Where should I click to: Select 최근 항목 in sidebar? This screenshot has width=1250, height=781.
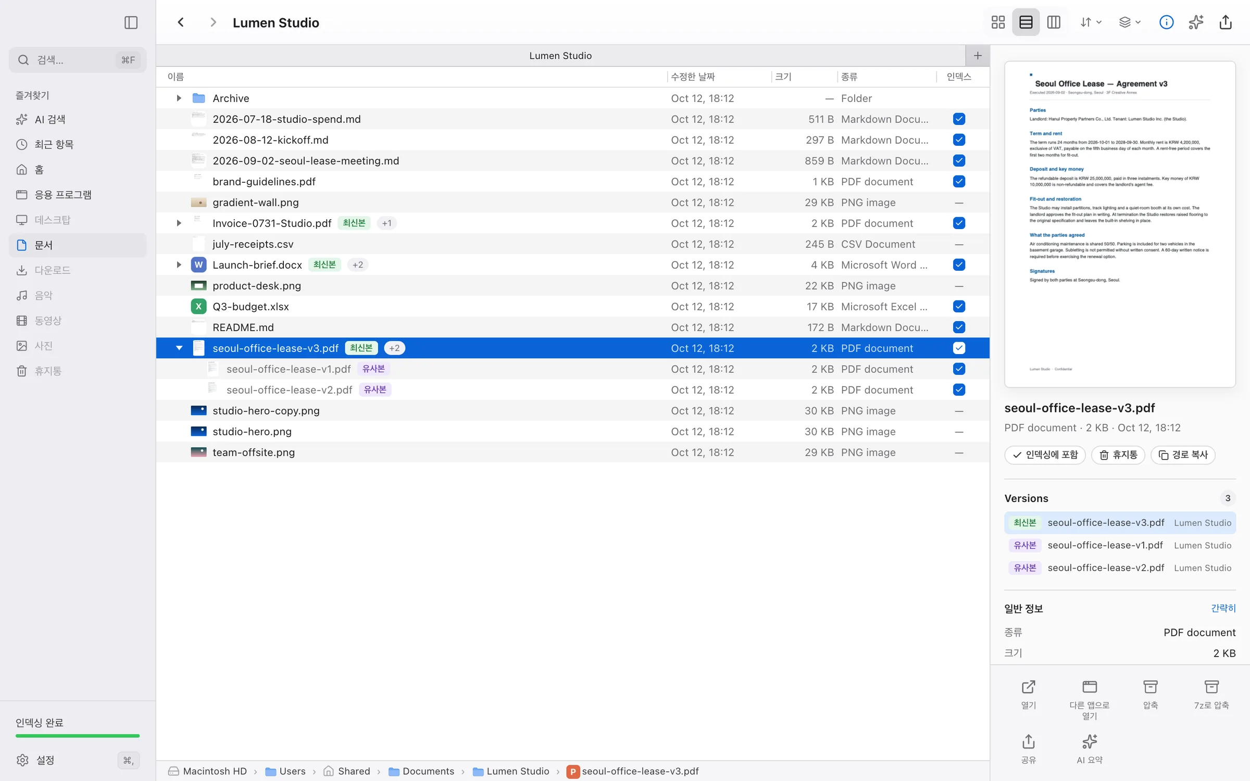point(78,144)
